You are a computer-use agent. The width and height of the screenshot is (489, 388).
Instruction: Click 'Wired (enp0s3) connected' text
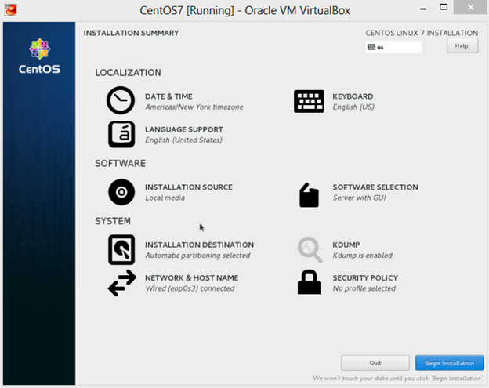click(190, 288)
